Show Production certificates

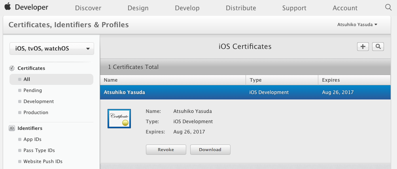(x=36, y=113)
